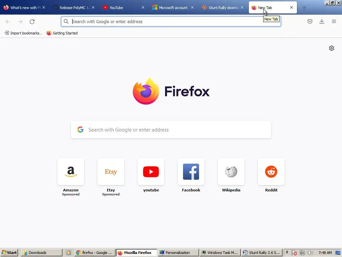342x257 pixels.
Task: Close the Stunt Rally download tab
Action: pyautogui.click(x=242, y=7)
